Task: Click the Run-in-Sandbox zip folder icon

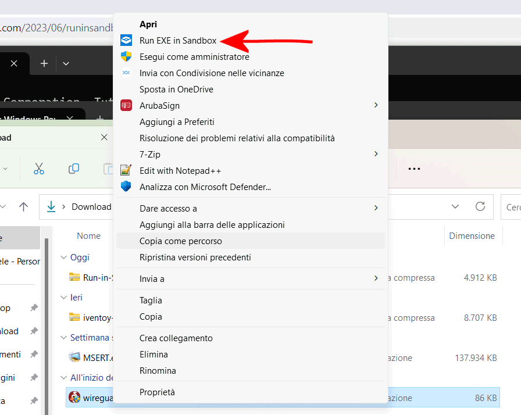Action: pyautogui.click(x=74, y=277)
